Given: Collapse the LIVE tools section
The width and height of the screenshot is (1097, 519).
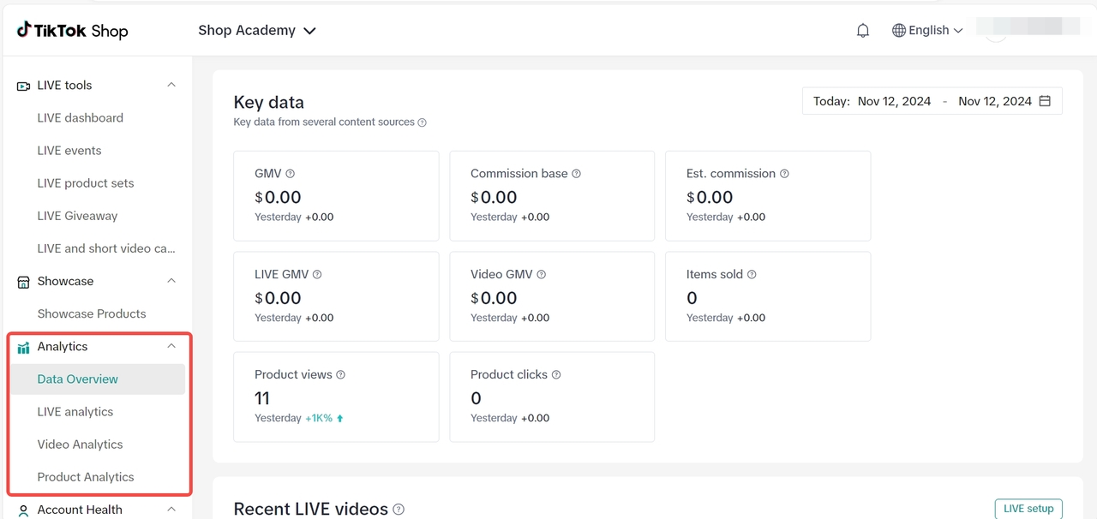Looking at the screenshot, I should tap(171, 85).
